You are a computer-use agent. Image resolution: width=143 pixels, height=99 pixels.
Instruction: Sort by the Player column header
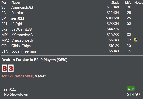[16, 3]
